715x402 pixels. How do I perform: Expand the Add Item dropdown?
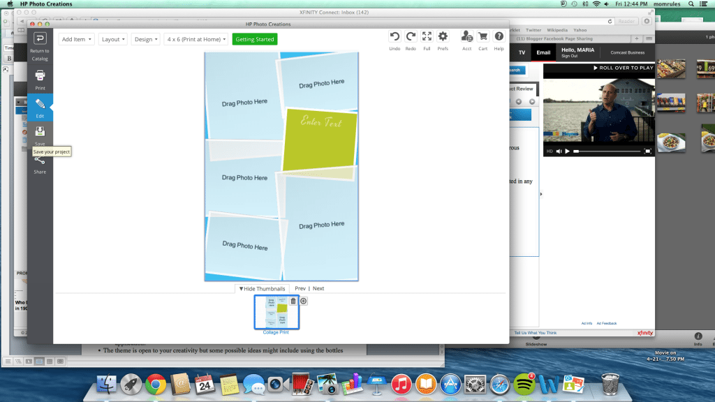[76, 39]
